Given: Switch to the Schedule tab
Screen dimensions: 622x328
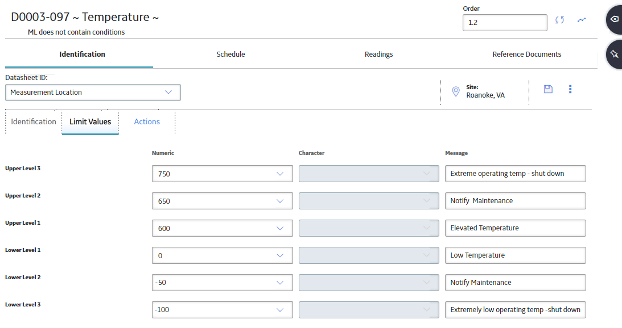Looking at the screenshot, I should pyautogui.click(x=230, y=54).
